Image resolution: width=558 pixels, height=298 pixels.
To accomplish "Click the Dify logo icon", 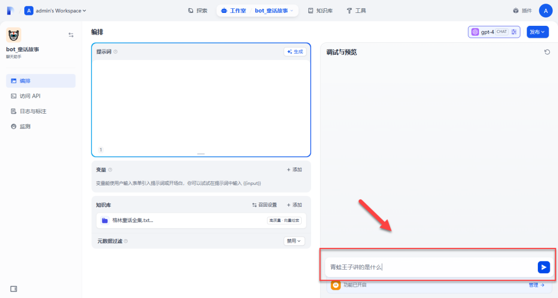I will point(11,11).
